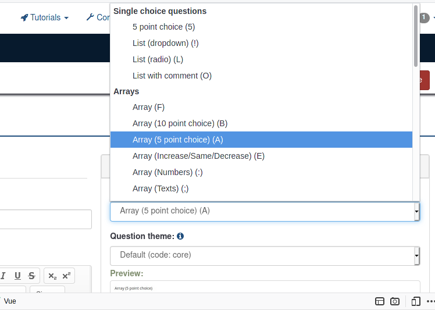Click the camera screenshot icon
435x310 pixels.
point(395,301)
